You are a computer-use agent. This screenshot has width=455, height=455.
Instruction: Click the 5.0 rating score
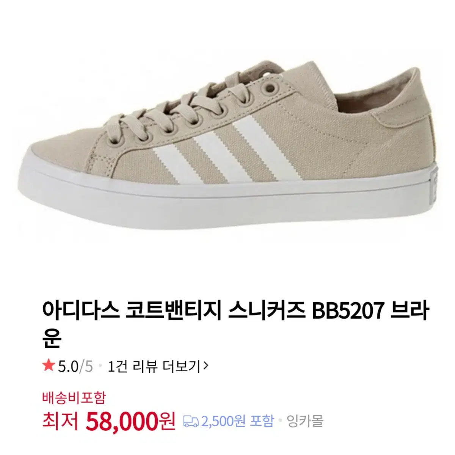67,366
